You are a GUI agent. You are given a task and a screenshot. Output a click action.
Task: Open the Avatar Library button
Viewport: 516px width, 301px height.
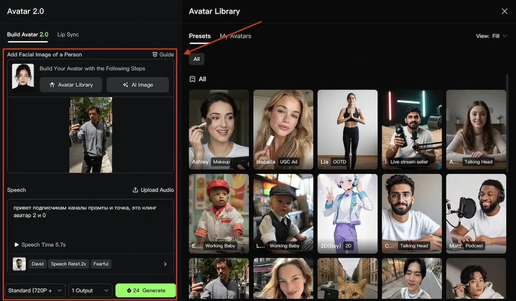pyautogui.click(x=71, y=85)
